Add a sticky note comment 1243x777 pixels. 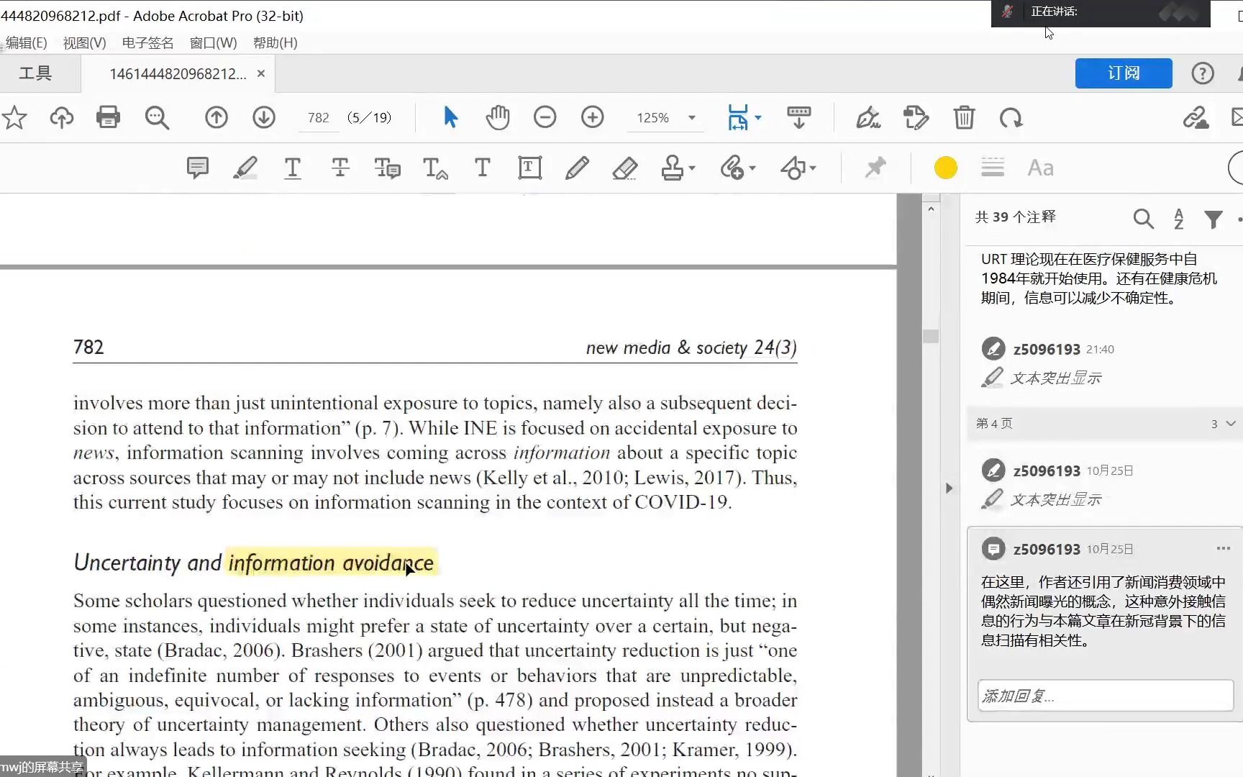coord(197,168)
